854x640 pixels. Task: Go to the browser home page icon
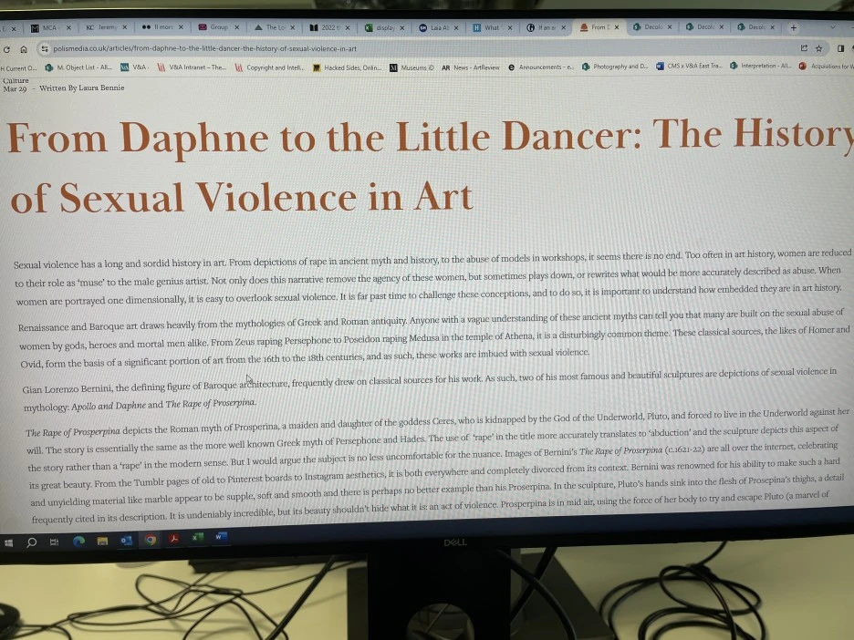[24, 49]
